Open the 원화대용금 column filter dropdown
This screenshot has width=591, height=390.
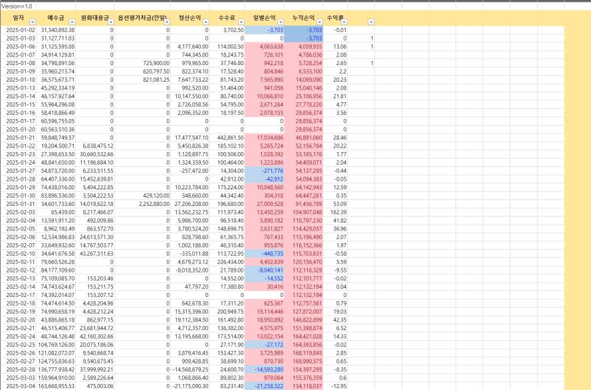point(110,22)
